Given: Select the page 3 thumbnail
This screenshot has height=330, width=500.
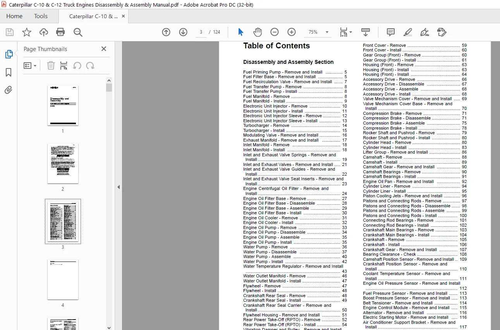Looking at the screenshot, I should coord(63,221).
